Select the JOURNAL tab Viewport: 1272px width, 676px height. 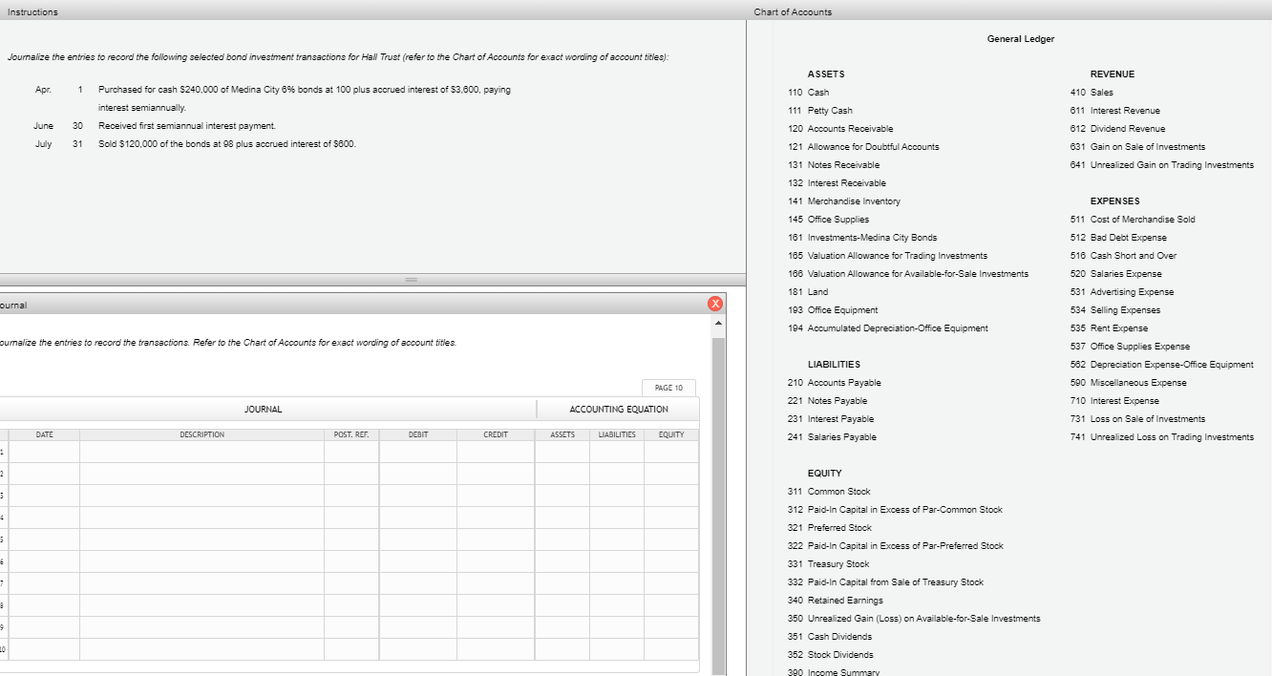264,409
